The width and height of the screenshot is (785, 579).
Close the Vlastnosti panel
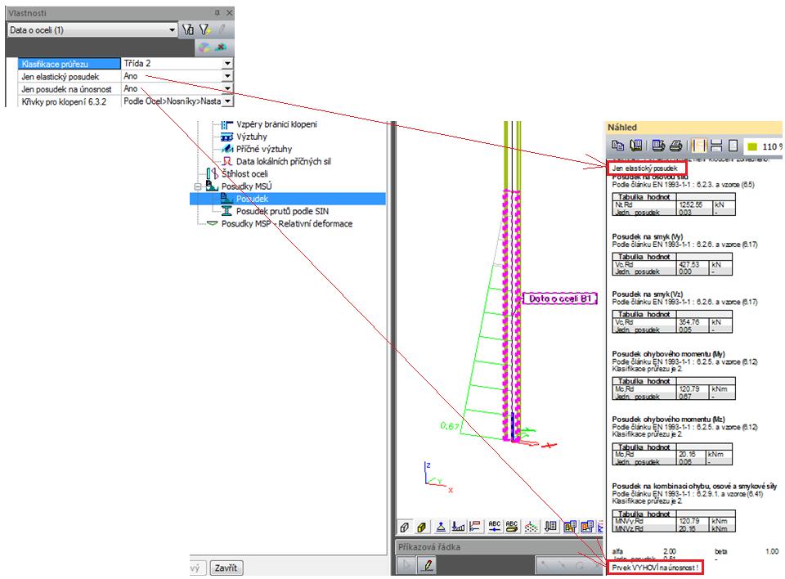[x=229, y=12]
